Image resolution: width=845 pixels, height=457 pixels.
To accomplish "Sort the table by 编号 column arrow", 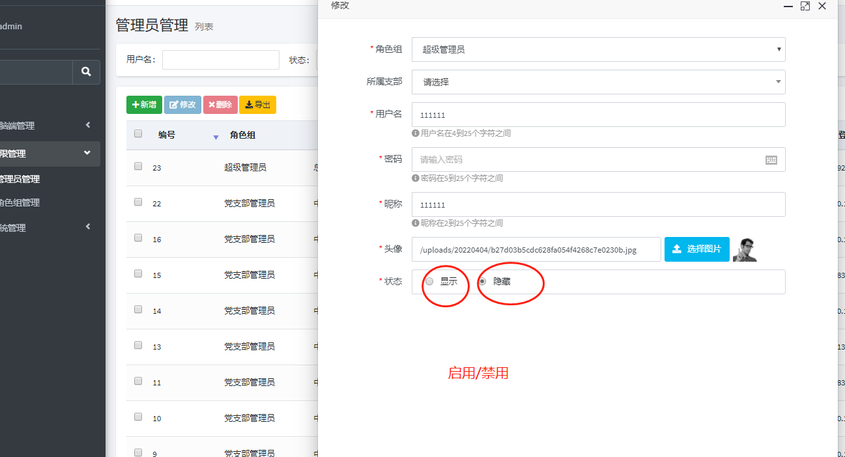I will click(216, 137).
